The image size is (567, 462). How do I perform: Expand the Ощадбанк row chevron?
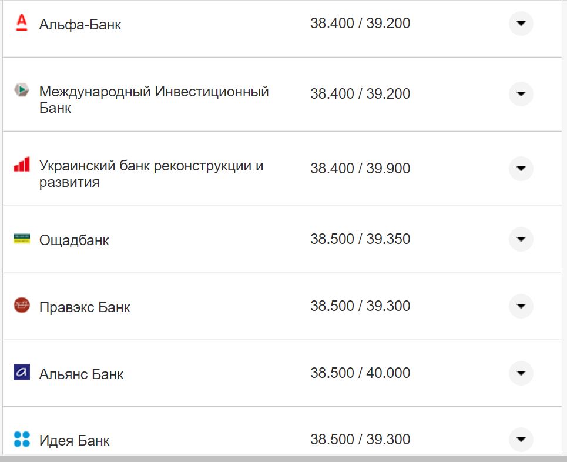[x=521, y=239]
